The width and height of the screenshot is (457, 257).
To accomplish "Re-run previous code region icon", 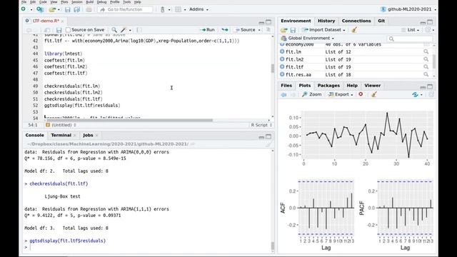I will tap(225, 30).
